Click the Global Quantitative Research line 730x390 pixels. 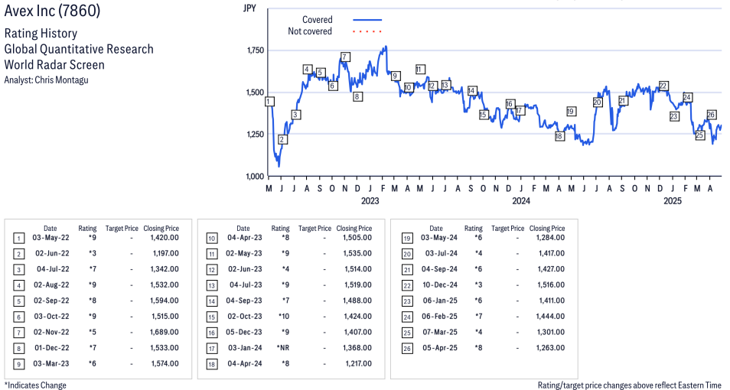coord(79,49)
